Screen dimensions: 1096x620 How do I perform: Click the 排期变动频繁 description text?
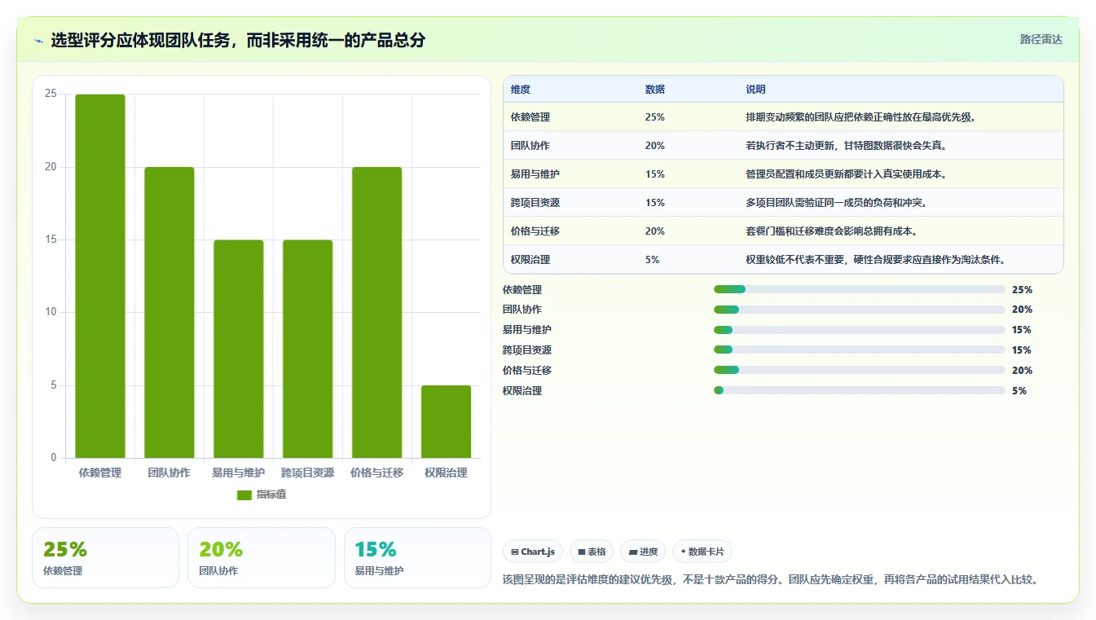pyautogui.click(x=861, y=117)
